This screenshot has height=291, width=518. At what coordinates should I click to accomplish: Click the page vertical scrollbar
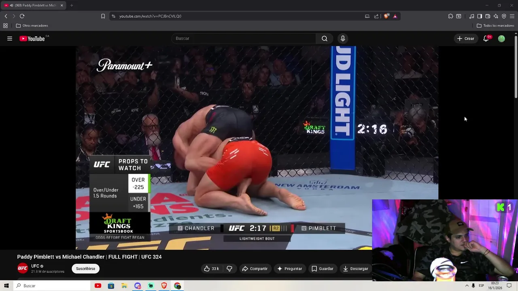(x=516, y=67)
